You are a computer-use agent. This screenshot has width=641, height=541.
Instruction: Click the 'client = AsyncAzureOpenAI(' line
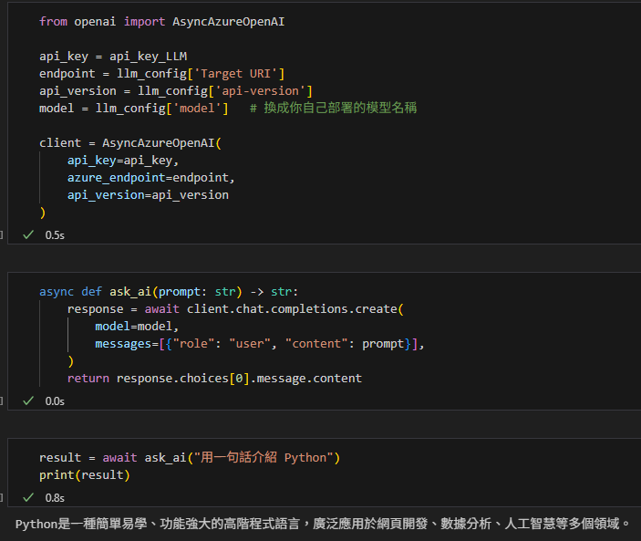(130, 143)
